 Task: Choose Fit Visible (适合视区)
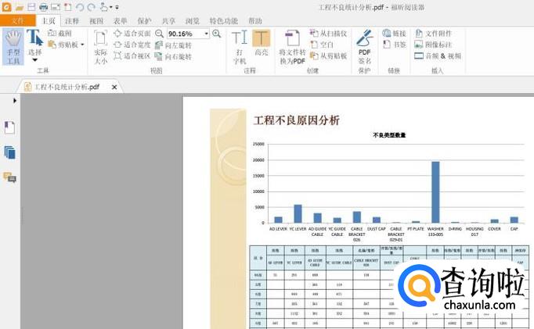132,55
